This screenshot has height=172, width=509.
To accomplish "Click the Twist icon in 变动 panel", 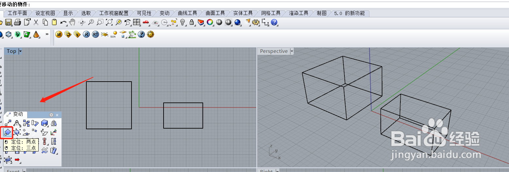I will pos(54,141).
